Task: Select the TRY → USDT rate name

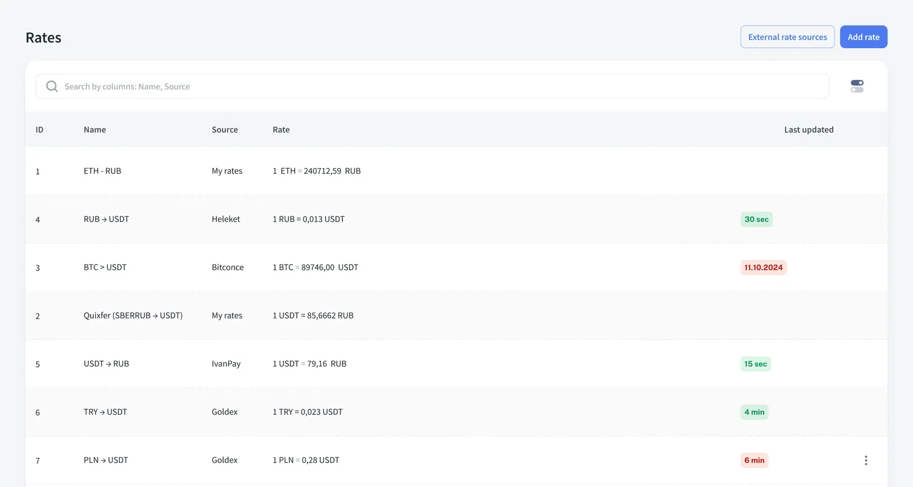Action: [x=105, y=412]
